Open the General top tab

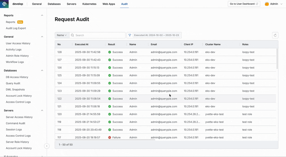[37, 4]
